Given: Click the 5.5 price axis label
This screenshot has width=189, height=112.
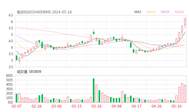Looking at the screenshot, I should [x=11, y=28].
